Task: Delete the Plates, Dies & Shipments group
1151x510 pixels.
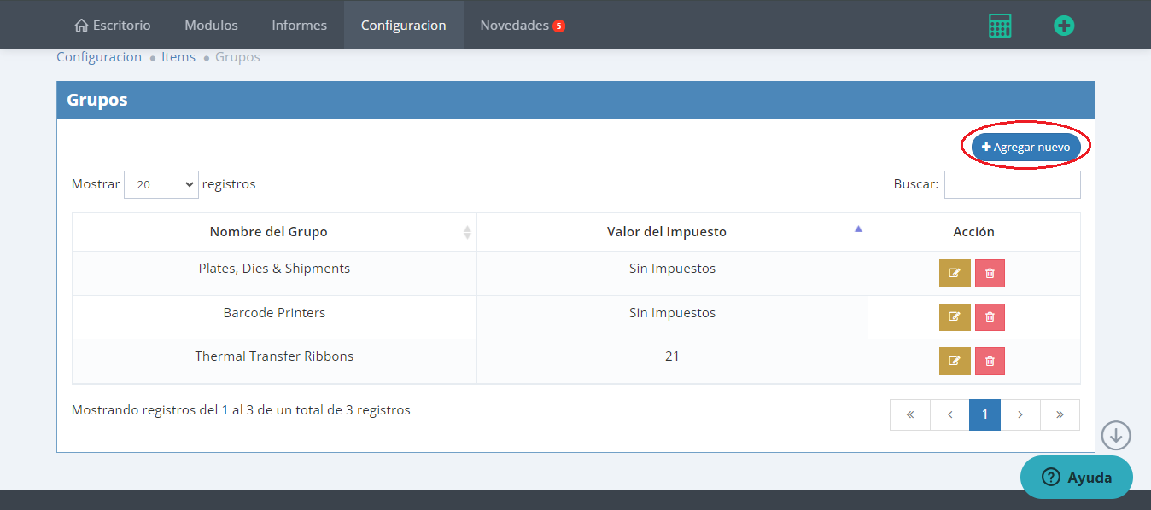Action: [x=990, y=274]
